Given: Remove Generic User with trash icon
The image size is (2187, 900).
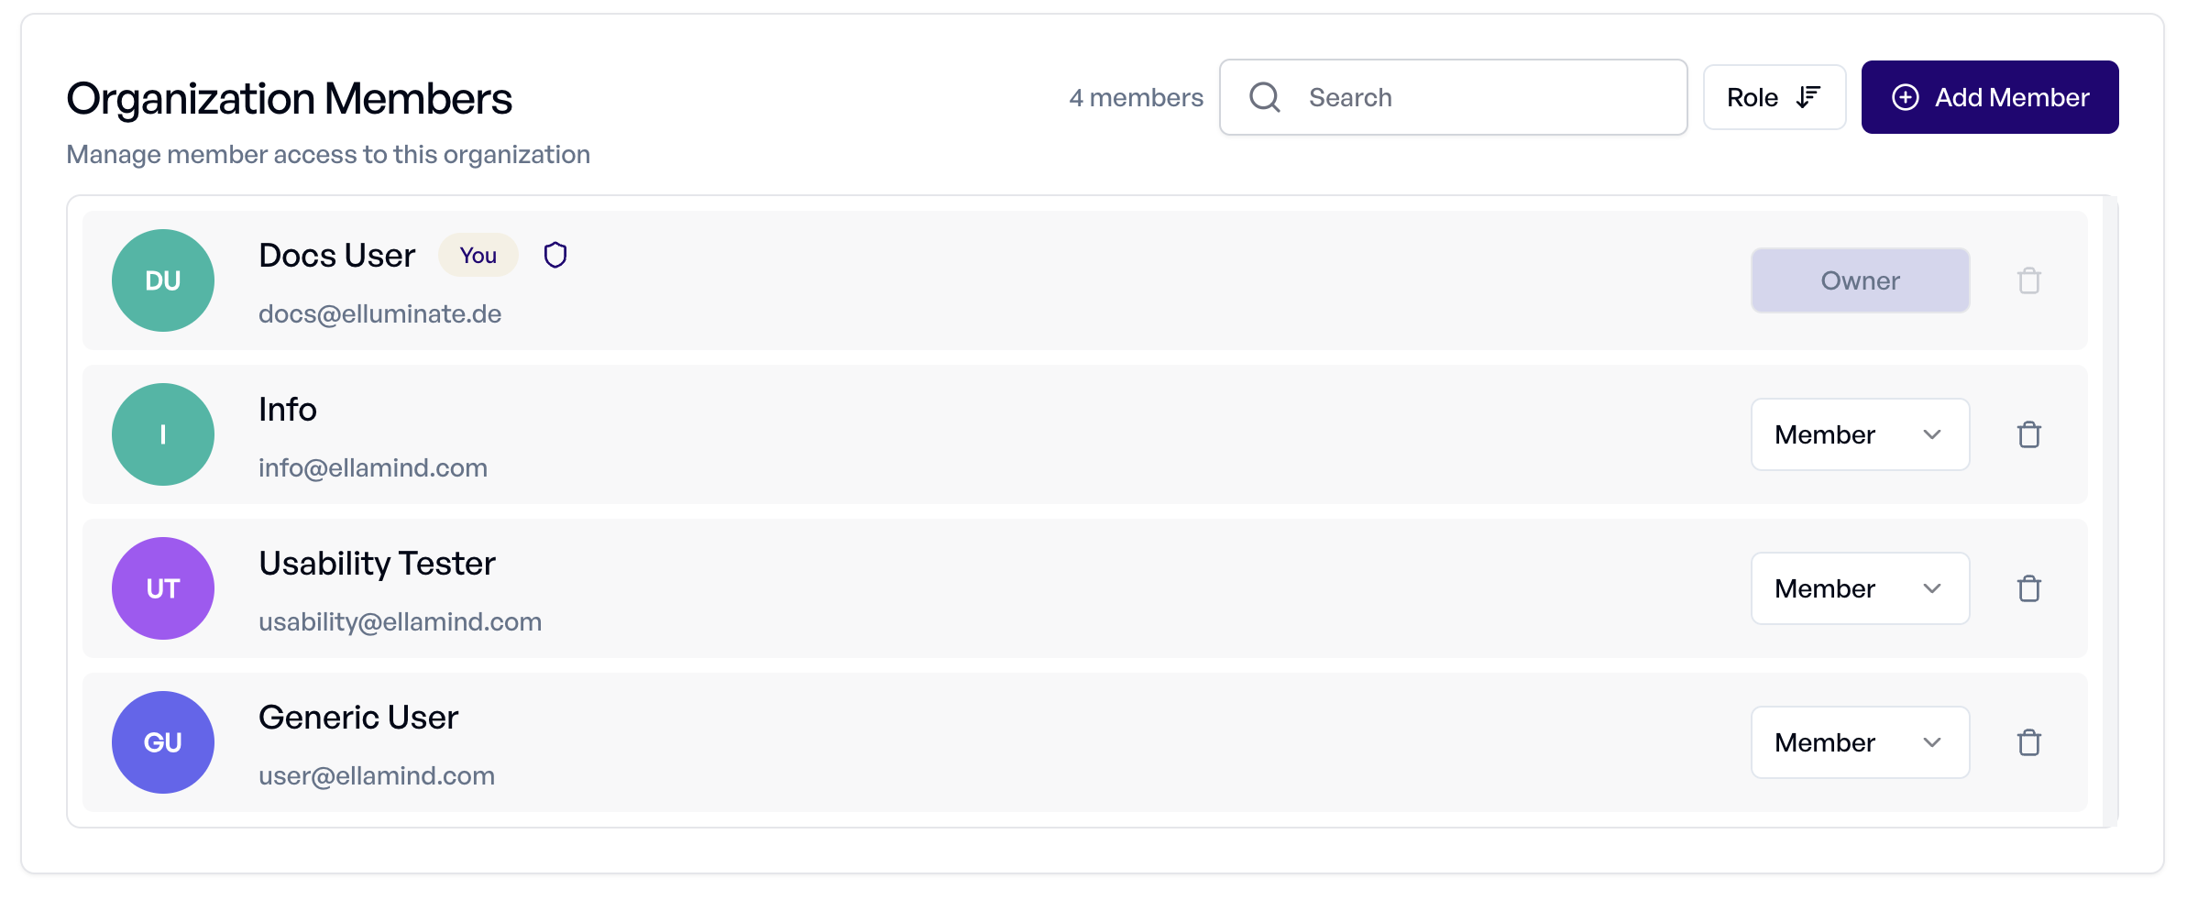Looking at the screenshot, I should pos(2028,742).
